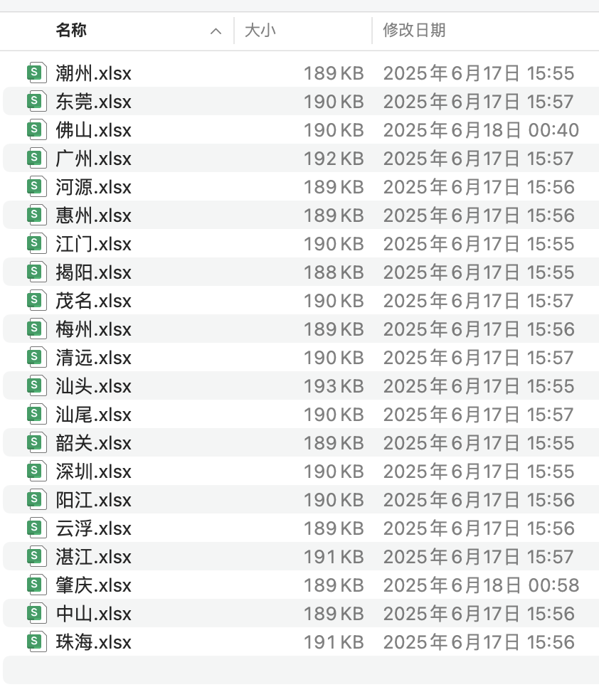Click the icon next to 珠海.xlsx

click(35, 642)
